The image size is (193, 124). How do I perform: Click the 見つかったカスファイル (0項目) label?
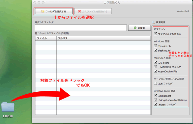tap(52, 33)
